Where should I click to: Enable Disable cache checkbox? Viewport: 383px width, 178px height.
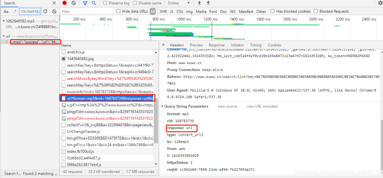135,3
